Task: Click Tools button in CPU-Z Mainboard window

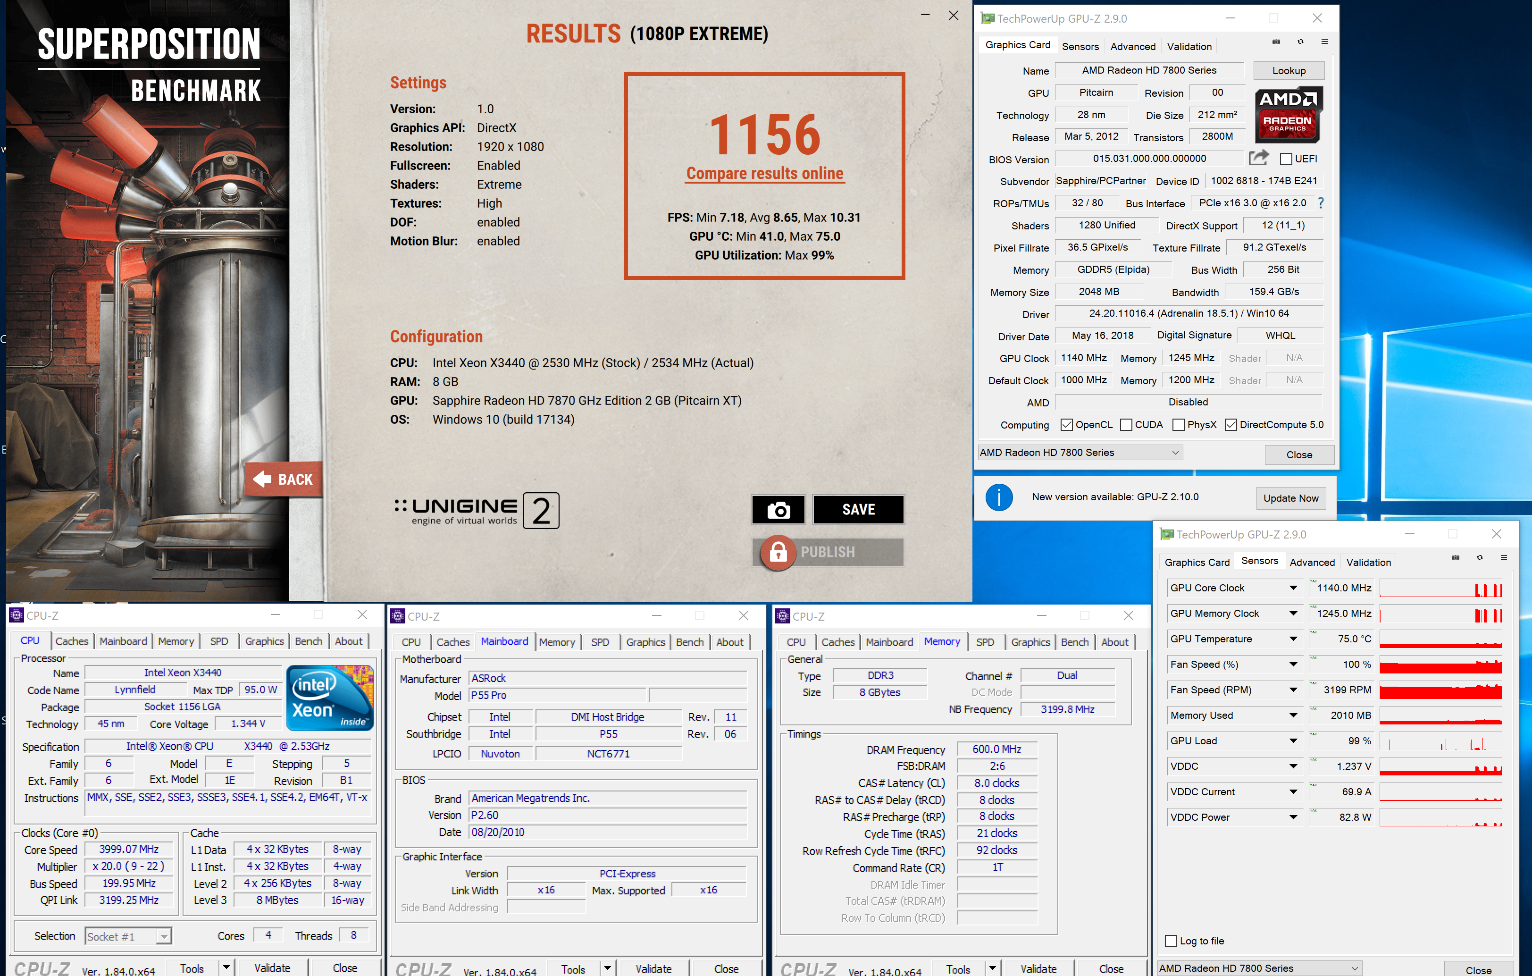Action: pyautogui.click(x=573, y=968)
